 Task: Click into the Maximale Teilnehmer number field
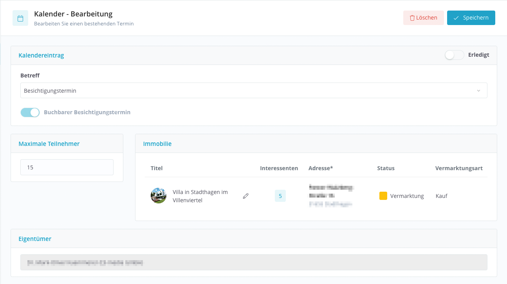67,167
